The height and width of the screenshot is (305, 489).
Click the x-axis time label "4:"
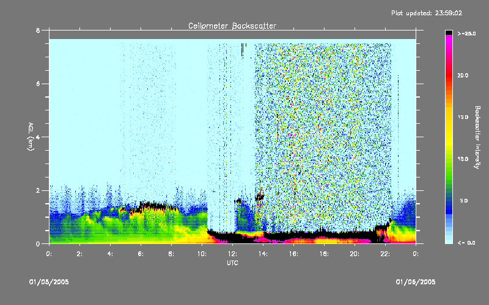click(x=110, y=254)
